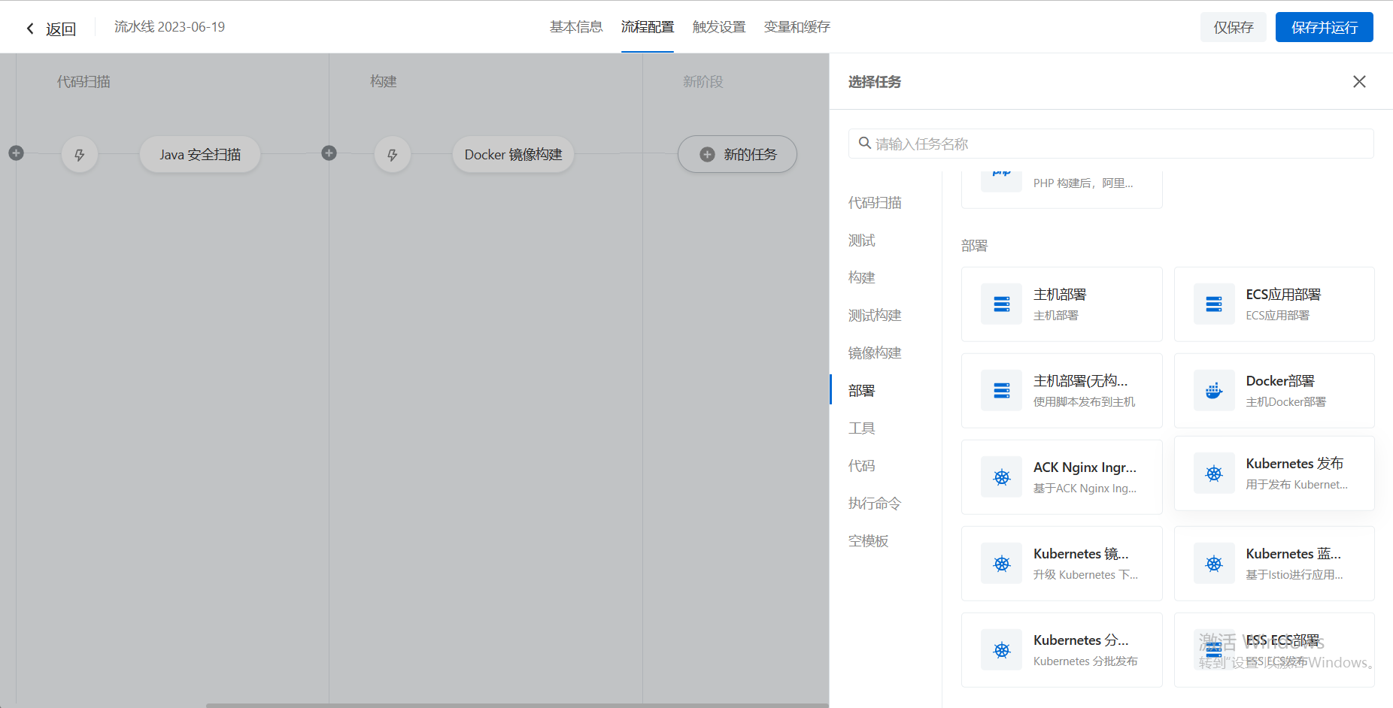Open the 变量和缓存 tab
This screenshot has height=708, width=1393.
tap(797, 27)
